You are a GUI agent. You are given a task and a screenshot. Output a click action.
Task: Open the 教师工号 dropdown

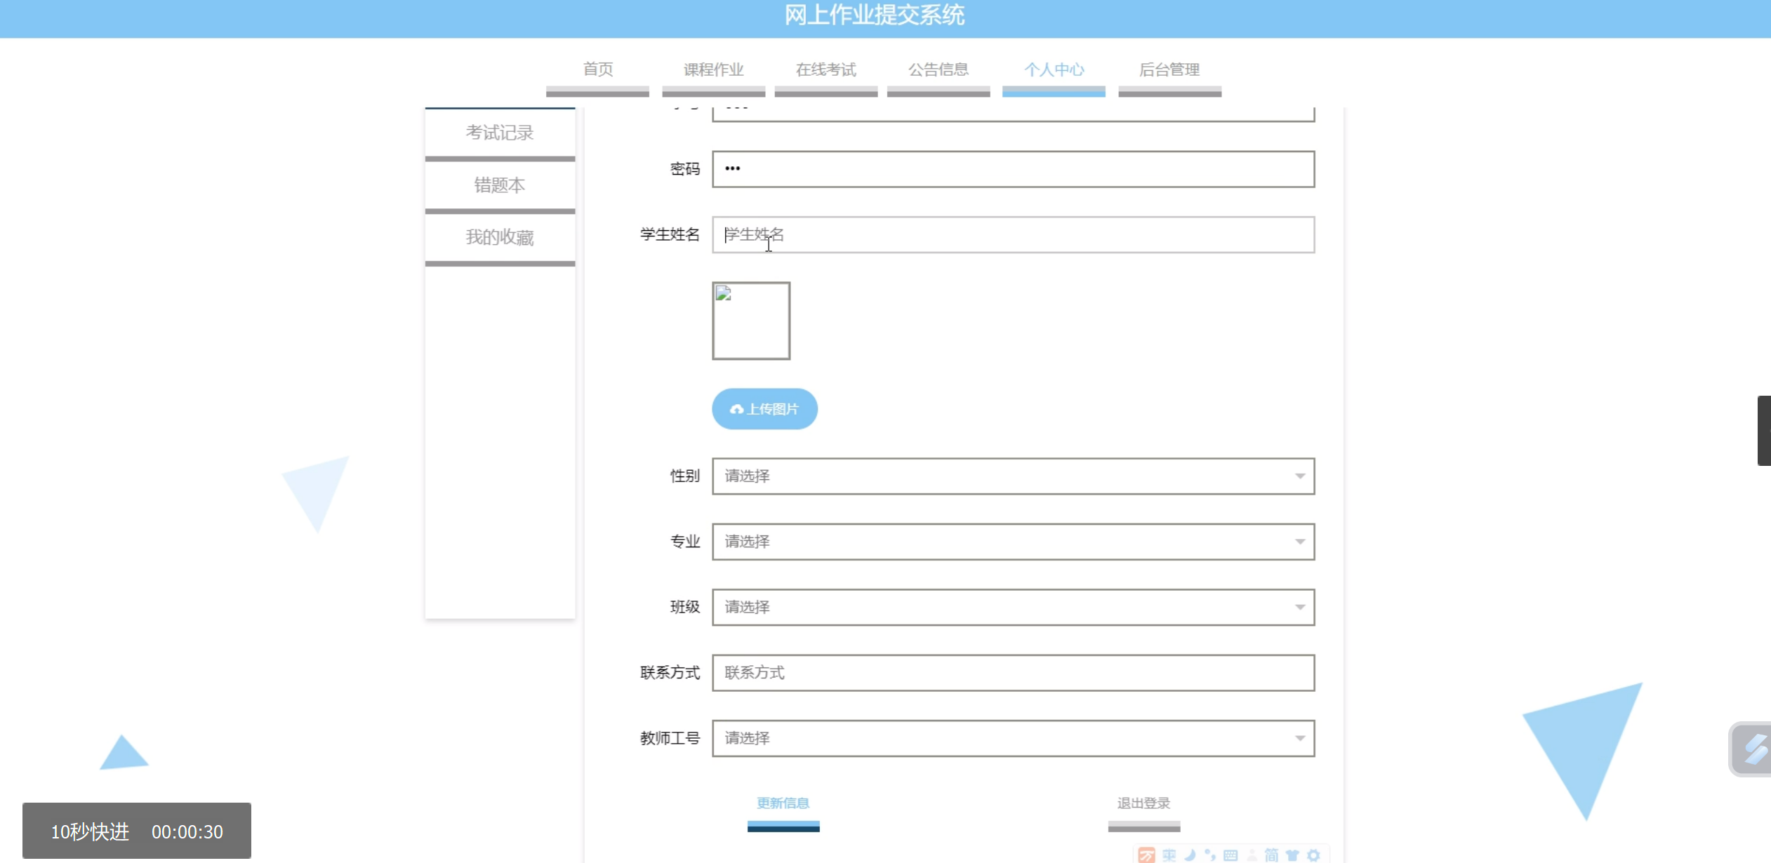tap(1012, 738)
